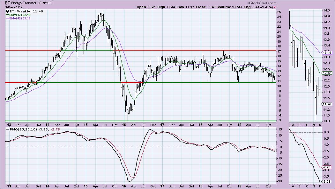This screenshot has height=189, width=335.
Task: Click the 13.15 price tag in the zoom panel
Action: point(327,52)
